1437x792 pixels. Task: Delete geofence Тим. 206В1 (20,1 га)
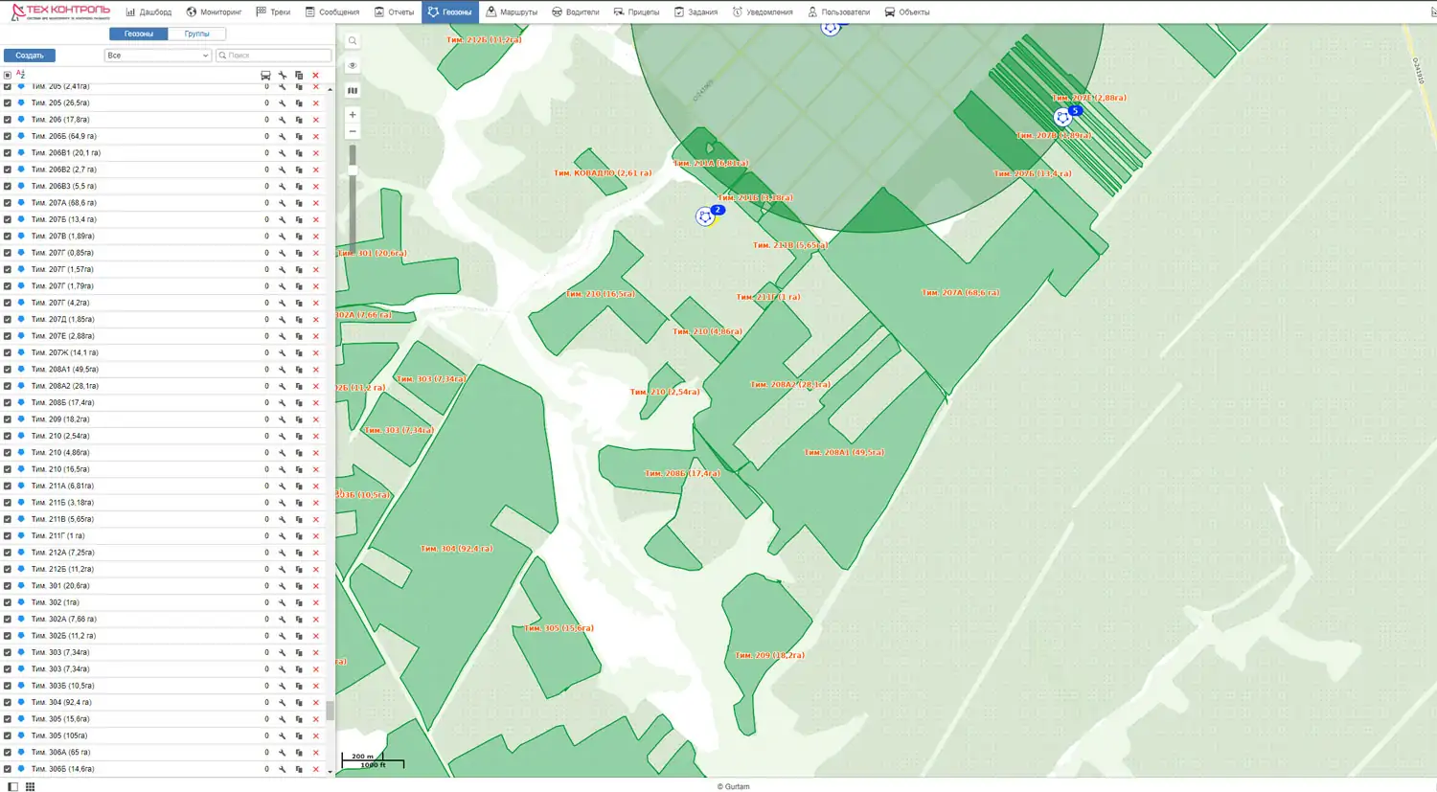315,153
